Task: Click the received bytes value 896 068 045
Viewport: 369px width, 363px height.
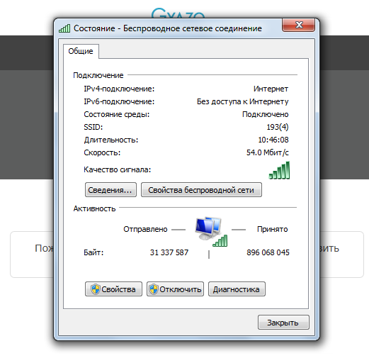Action: point(268,252)
